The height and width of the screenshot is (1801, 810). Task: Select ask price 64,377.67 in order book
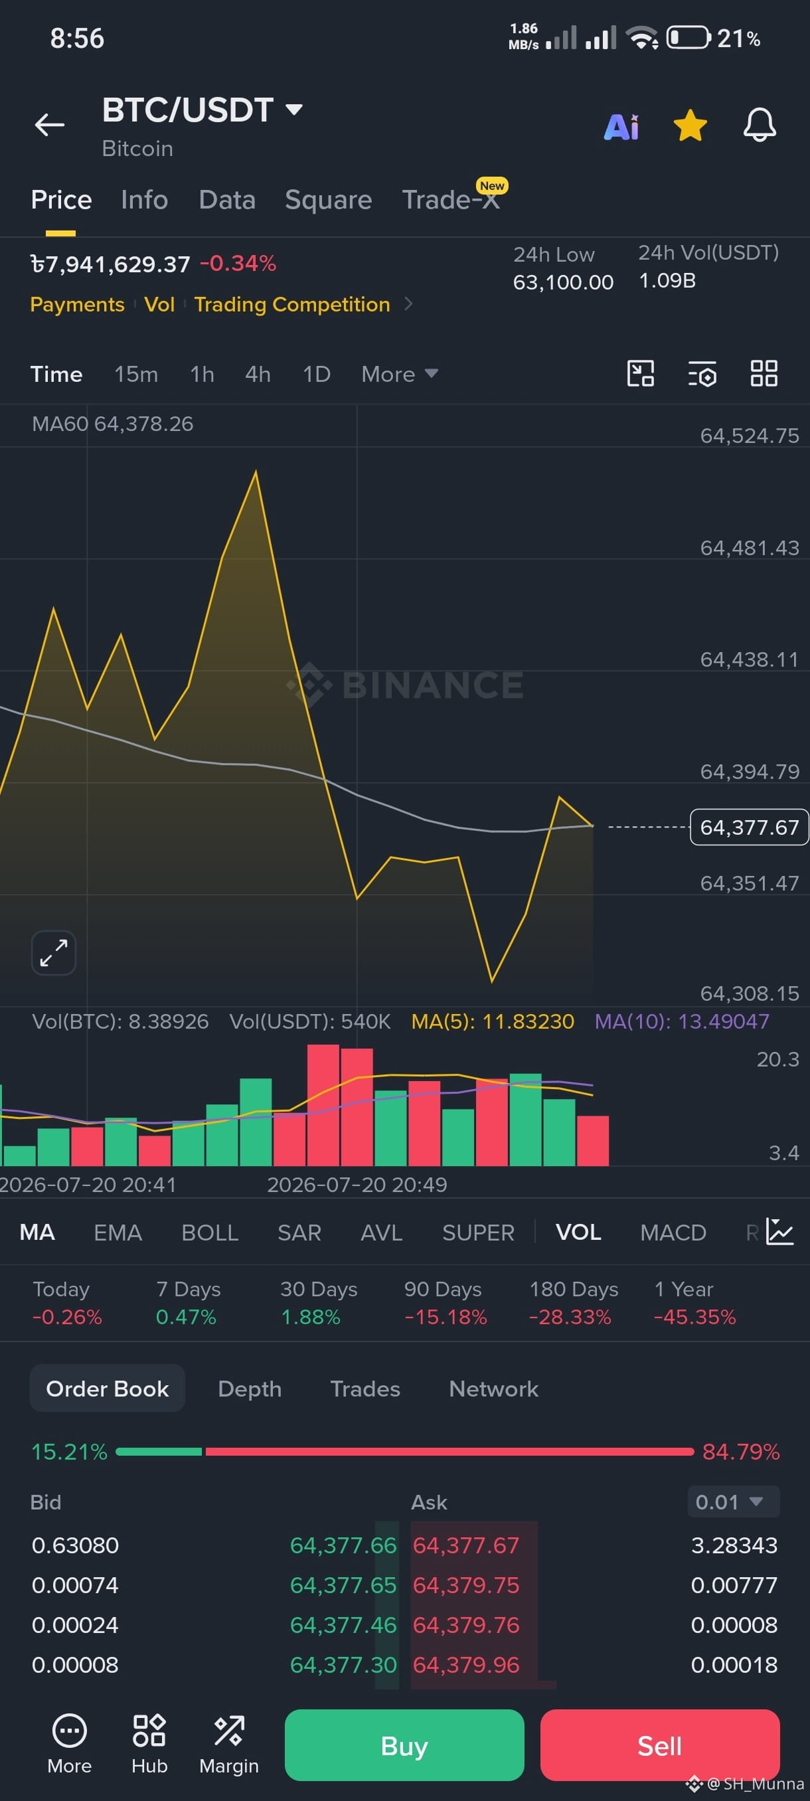click(466, 1545)
